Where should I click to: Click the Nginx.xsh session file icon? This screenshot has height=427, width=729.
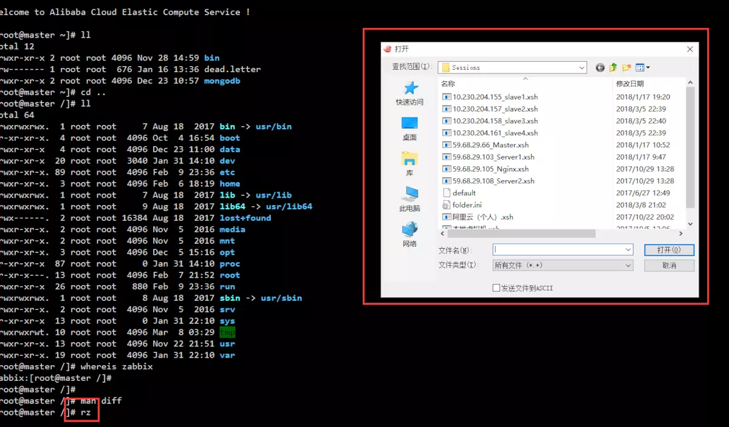447,169
